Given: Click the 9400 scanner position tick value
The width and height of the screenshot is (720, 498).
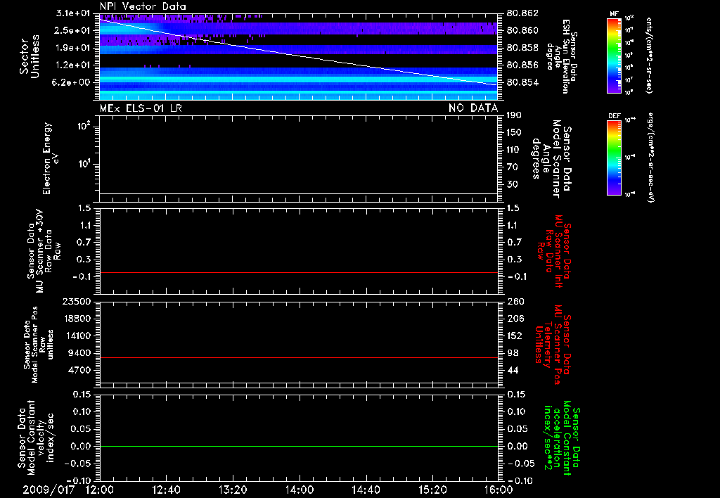Looking at the screenshot, I should 80,353.
